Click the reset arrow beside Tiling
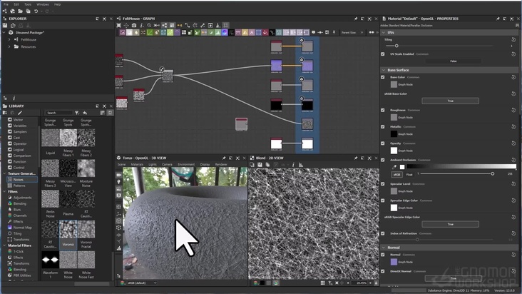Viewport: 522px width, 294px height. [513, 39]
